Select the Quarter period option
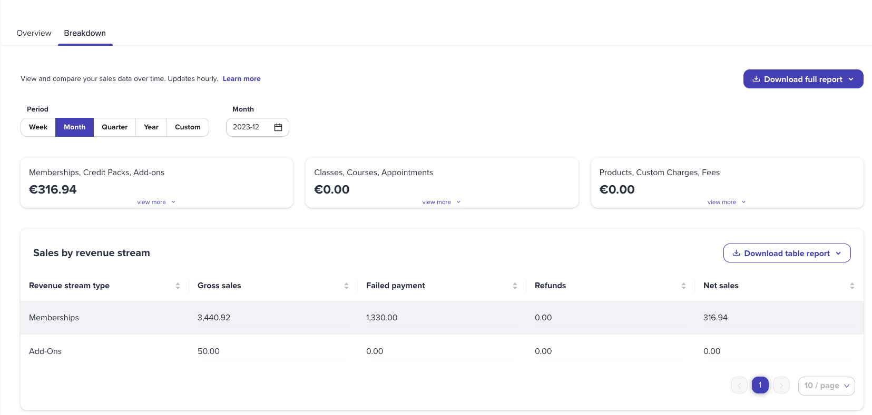This screenshot has width=872, height=415. pyautogui.click(x=114, y=127)
